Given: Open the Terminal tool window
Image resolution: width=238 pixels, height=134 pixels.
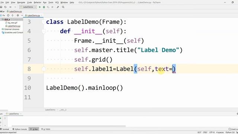Looking at the screenshot, I should pyautogui.click(x=5, y=129).
